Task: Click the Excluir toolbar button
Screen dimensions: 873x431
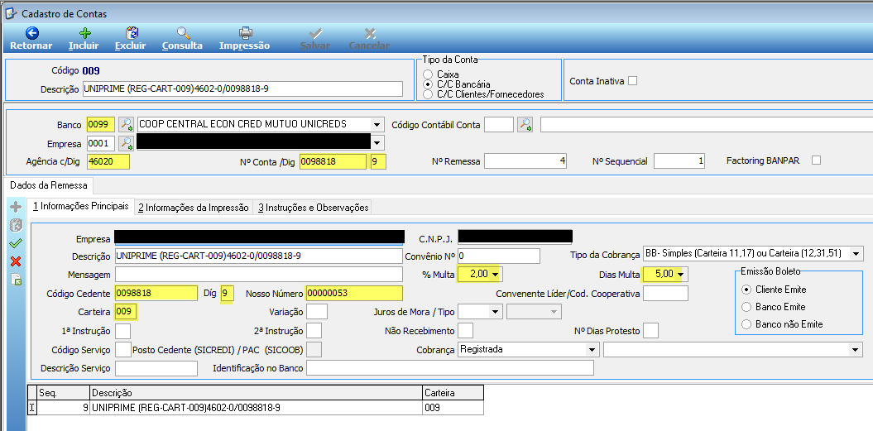Action: point(130,40)
